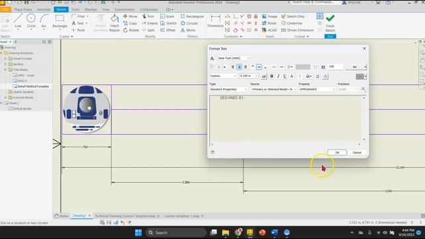
Task: Set left justification in Format Text
Action: click(x=232, y=67)
